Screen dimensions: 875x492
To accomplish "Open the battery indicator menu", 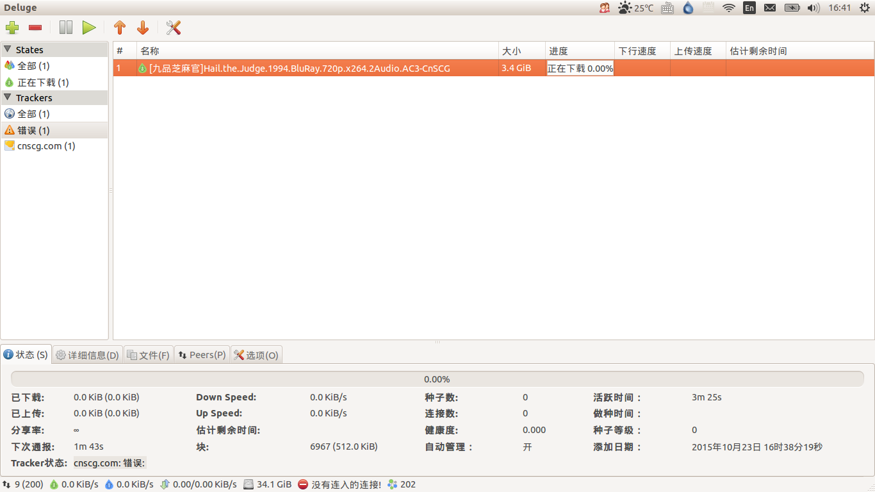I will (x=792, y=8).
